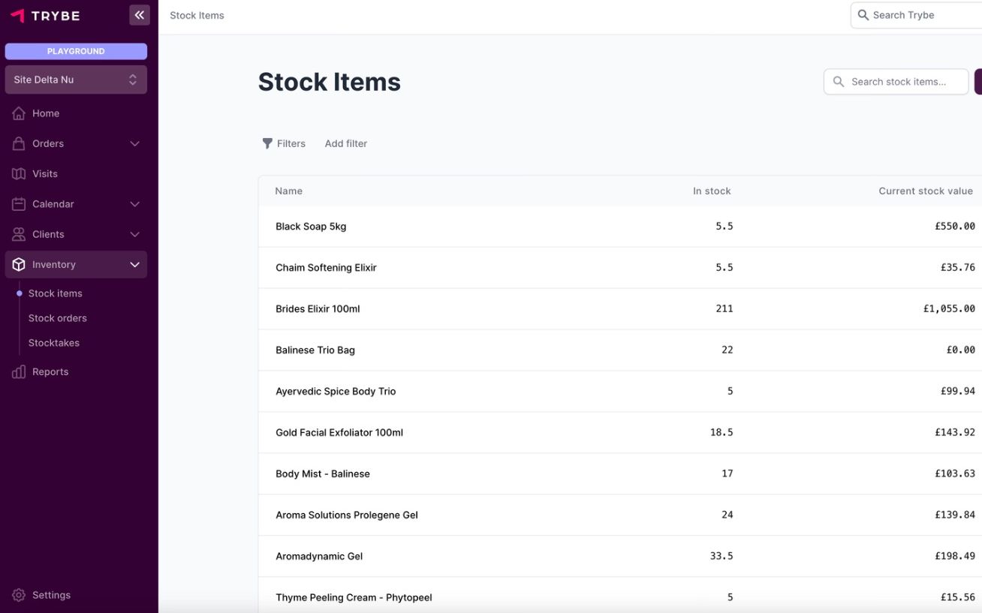Image resolution: width=982 pixels, height=613 pixels.
Task: Click the Trybe logo icon
Action: click(17, 16)
